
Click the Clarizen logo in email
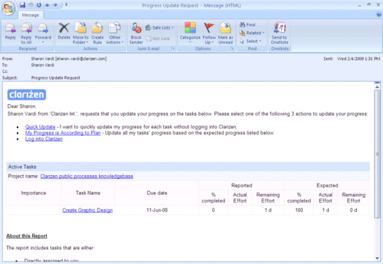click(x=27, y=95)
